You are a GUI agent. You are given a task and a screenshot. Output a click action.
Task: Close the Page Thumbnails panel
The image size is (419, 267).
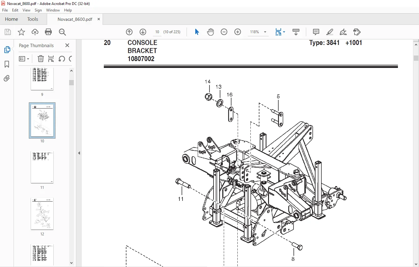click(x=67, y=45)
